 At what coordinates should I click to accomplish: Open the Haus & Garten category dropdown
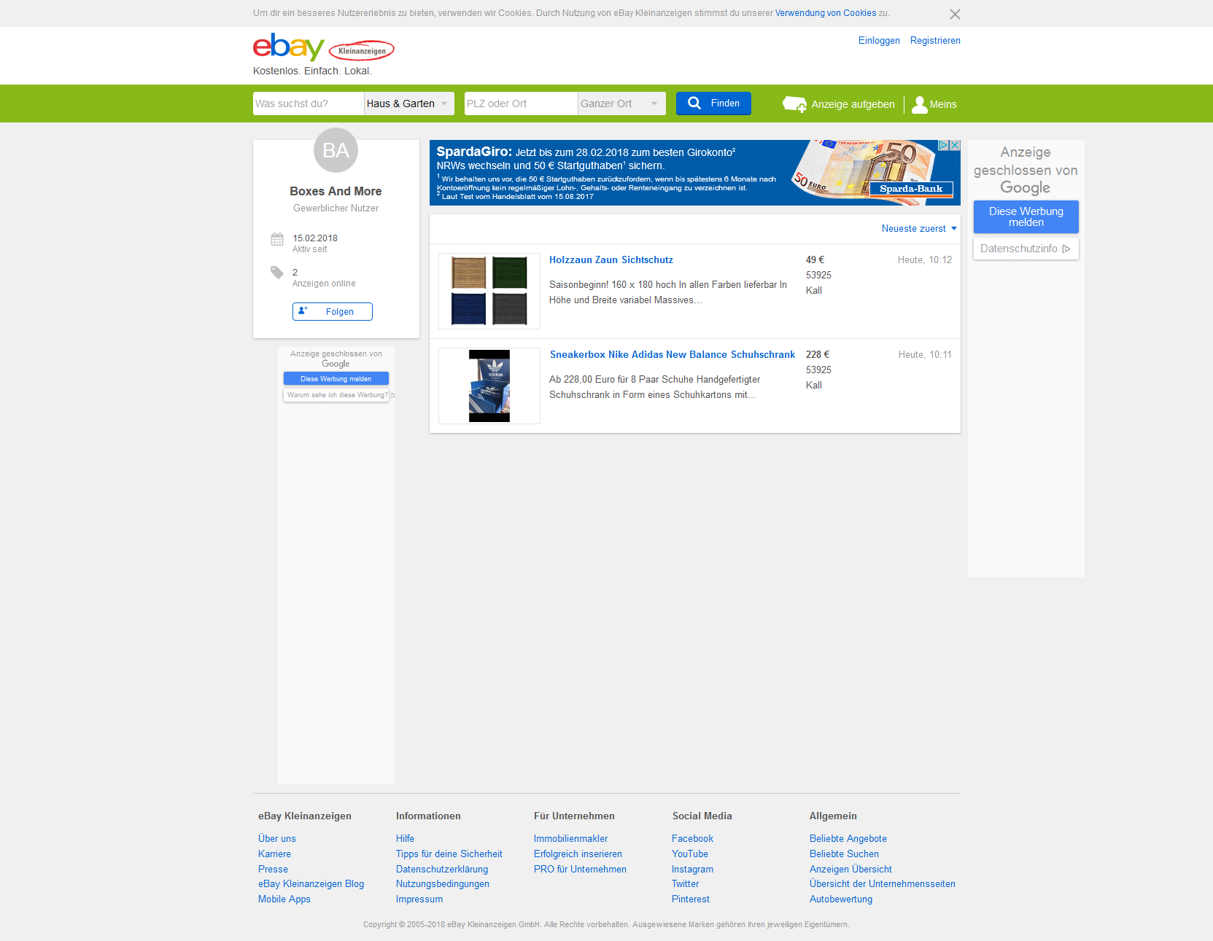pyautogui.click(x=408, y=104)
